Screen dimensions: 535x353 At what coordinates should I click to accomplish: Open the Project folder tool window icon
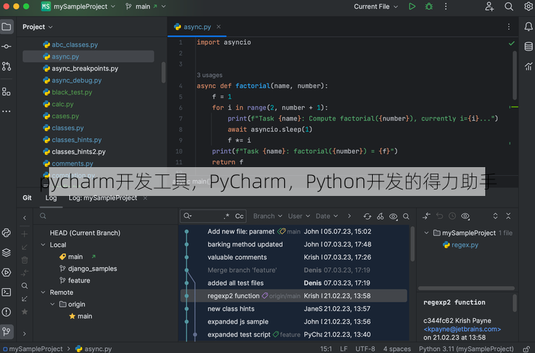coord(6,27)
